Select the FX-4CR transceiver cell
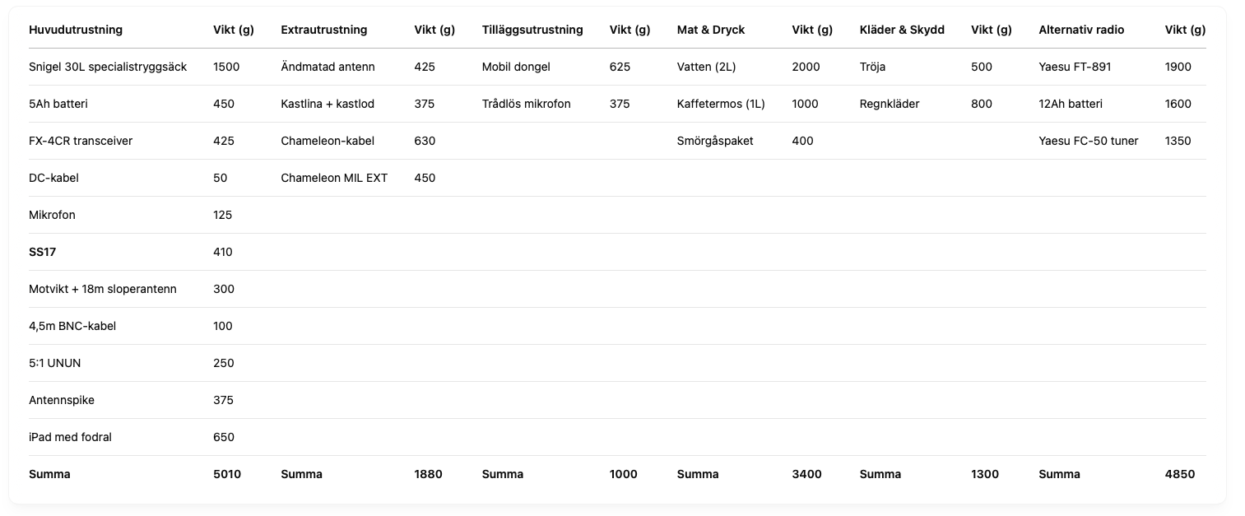 click(81, 141)
